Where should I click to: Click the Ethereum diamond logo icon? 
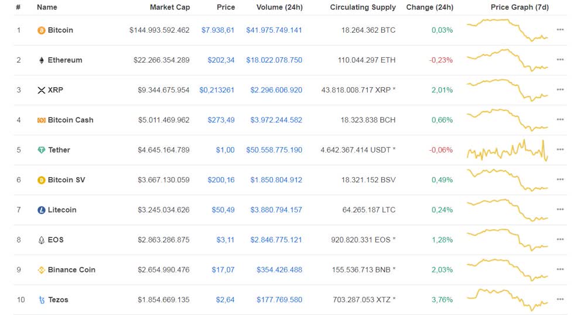pos(42,60)
